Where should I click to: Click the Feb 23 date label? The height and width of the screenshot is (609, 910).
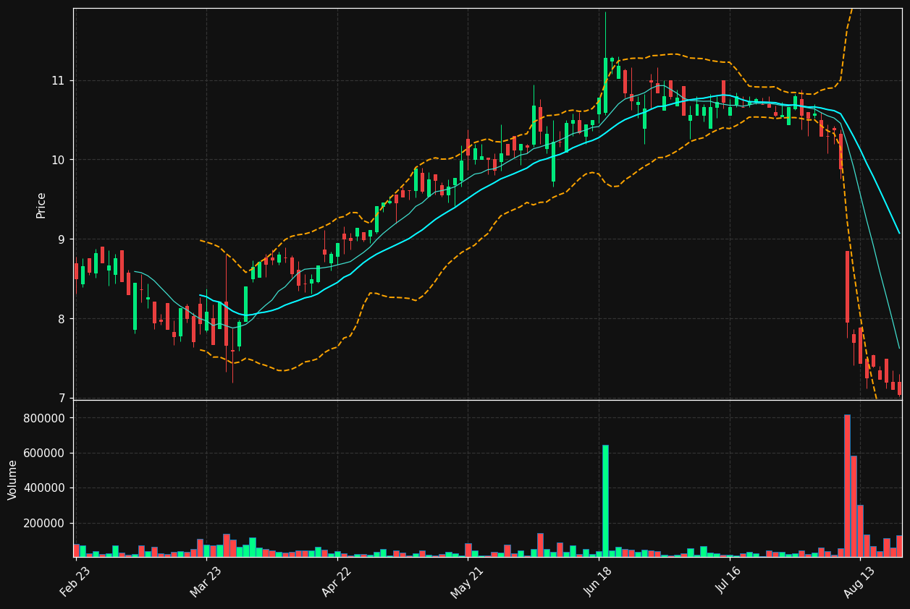75,581
